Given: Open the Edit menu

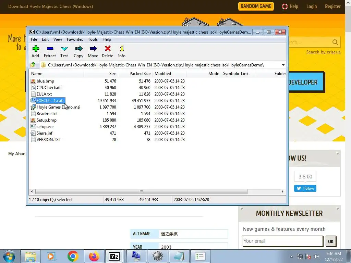Looking at the screenshot, I should click(45, 39).
